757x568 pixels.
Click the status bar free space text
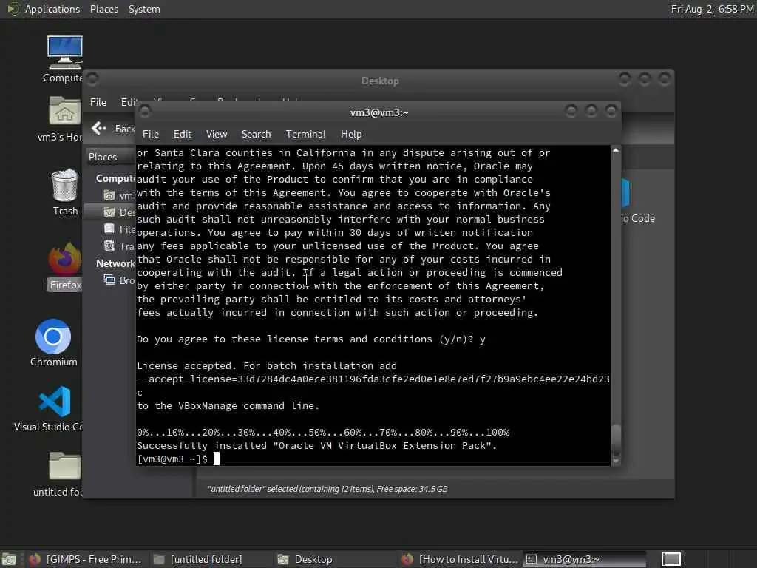tap(412, 489)
